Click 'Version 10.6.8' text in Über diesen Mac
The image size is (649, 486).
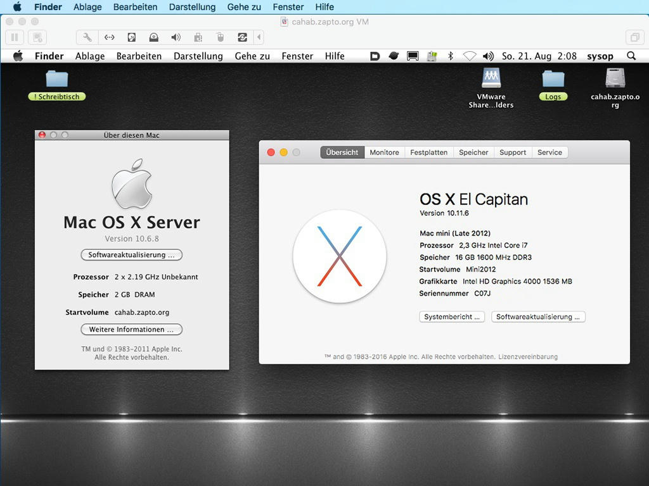pyautogui.click(x=132, y=239)
